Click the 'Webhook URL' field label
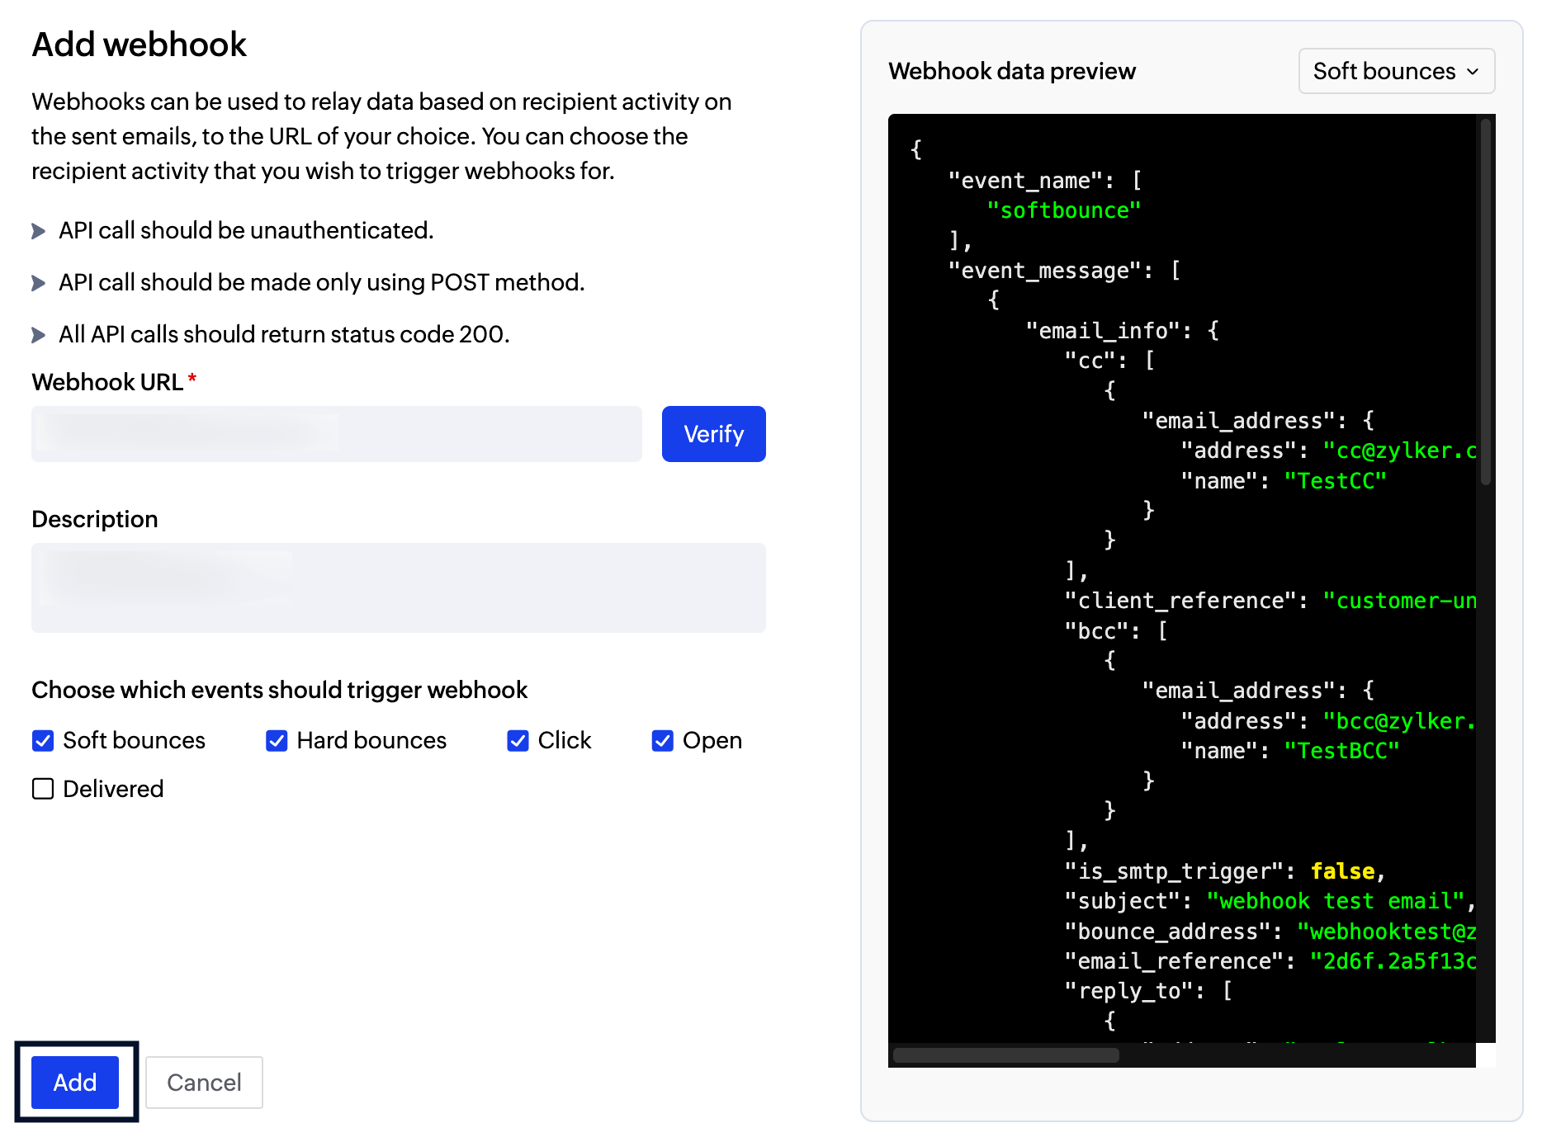This screenshot has height=1137, width=1542. pos(107,382)
